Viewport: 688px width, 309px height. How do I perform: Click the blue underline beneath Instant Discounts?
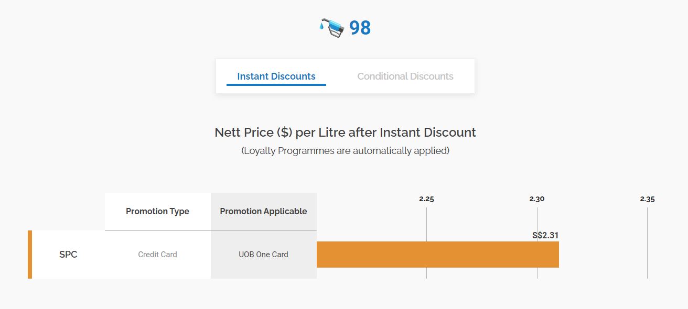pos(276,84)
